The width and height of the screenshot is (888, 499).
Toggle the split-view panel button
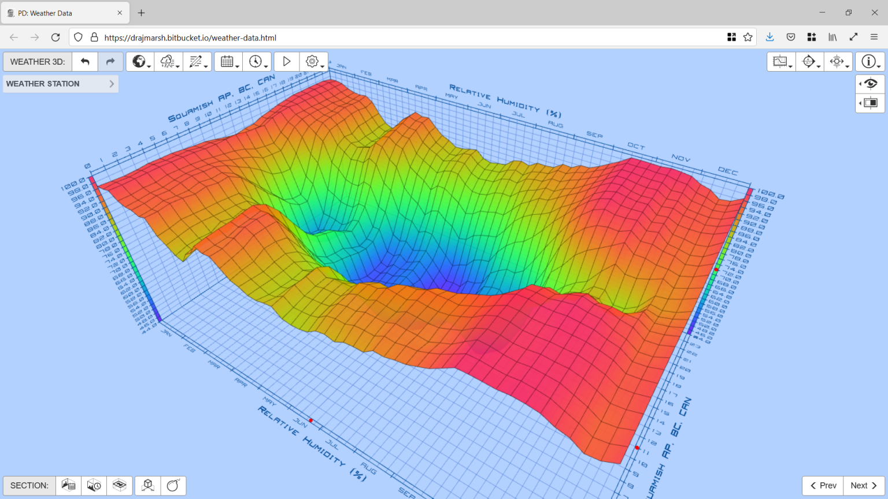pos(870,103)
